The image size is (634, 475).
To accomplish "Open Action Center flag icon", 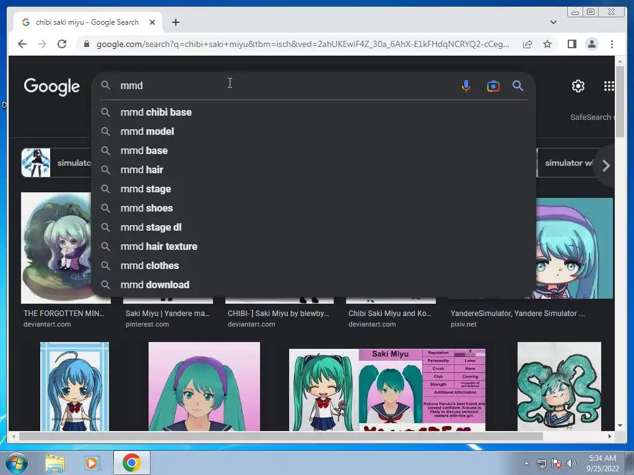I will coord(557,463).
